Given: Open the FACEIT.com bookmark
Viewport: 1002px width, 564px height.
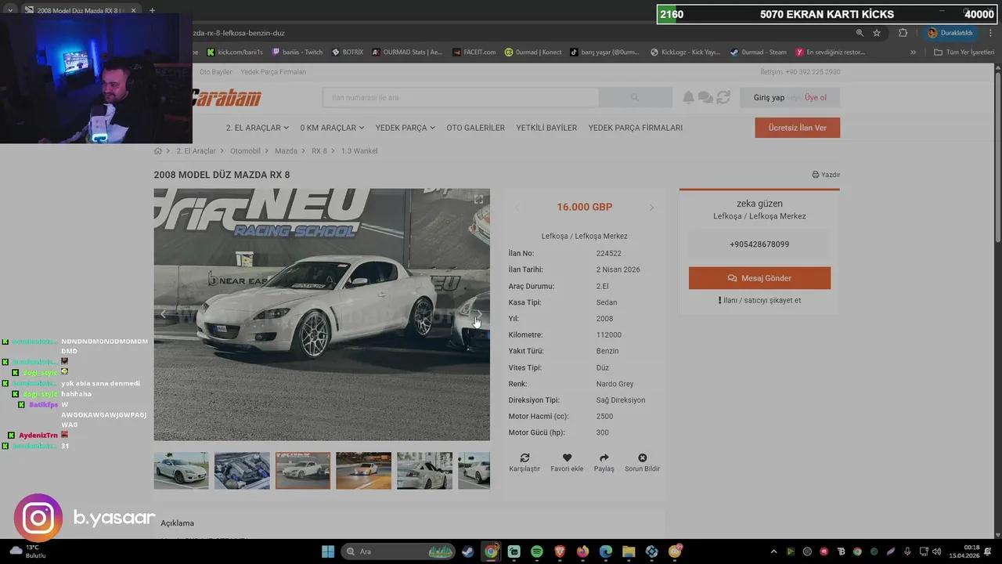Looking at the screenshot, I should (474, 52).
